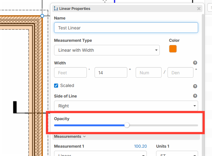212x156 pixels.
Task: Open the Measurement 1 type dropdown
Action: tap(100, 154)
